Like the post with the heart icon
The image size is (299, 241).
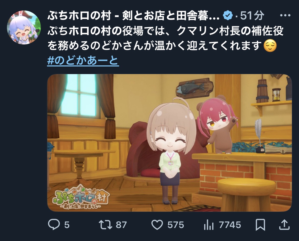pyautogui.click(x=157, y=225)
